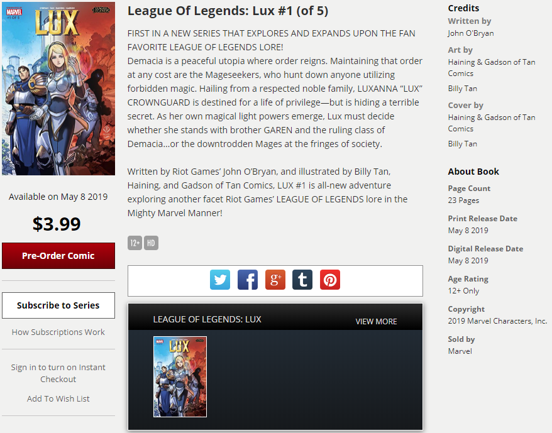
Task: Click the 12+ age rating badge
Action: 135,243
